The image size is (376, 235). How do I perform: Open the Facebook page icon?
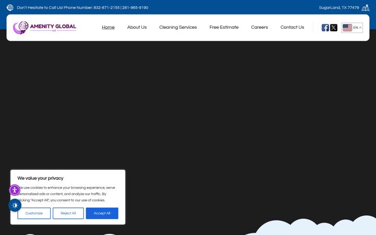click(325, 28)
